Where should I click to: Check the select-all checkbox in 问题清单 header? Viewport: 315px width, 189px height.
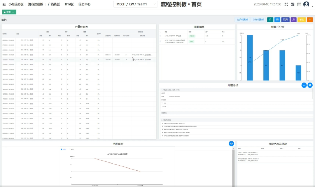[x=160, y=32]
